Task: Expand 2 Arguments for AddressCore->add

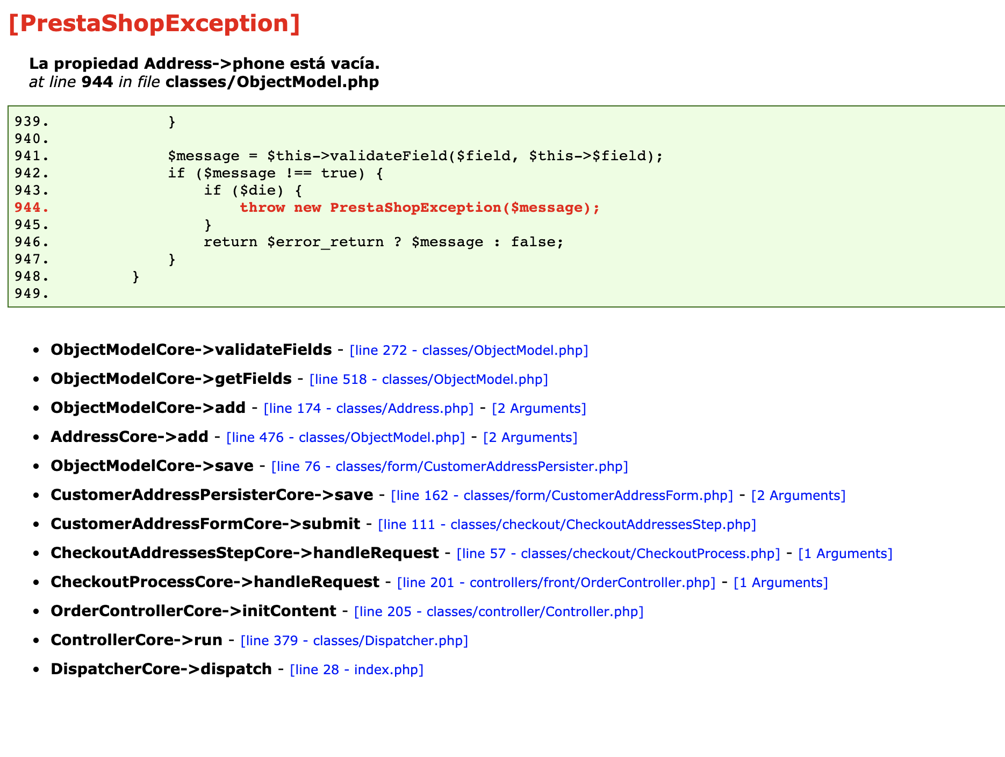Action: pyautogui.click(x=530, y=438)
